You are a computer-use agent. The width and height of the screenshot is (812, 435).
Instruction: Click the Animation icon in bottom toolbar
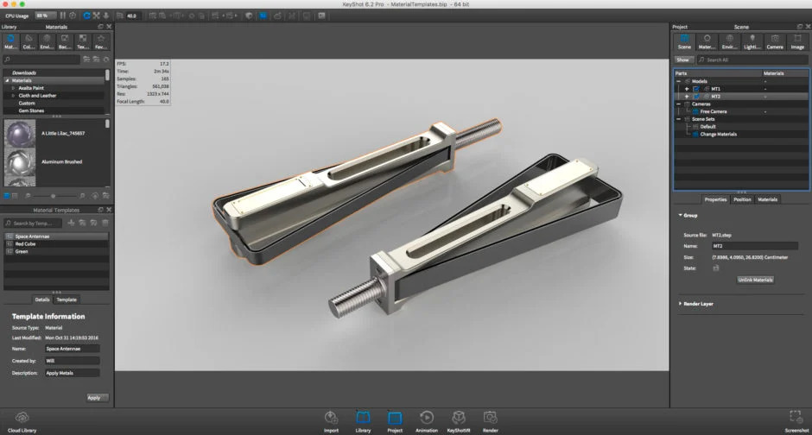coord(426,419)
